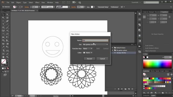Select the Column Graph tool

pyautogui.click(x=7, y=50)
